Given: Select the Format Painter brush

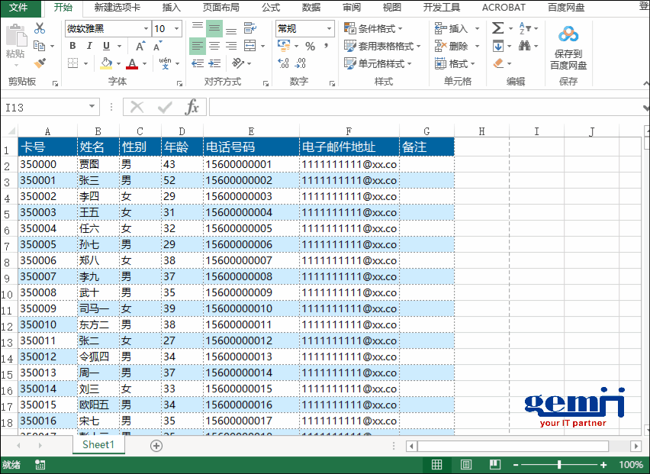Looking at the screenshot, I should [x=40, y=63].
